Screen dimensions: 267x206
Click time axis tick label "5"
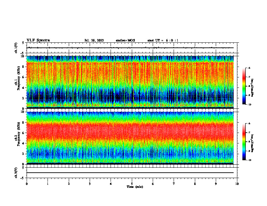[x=132, y=184]
